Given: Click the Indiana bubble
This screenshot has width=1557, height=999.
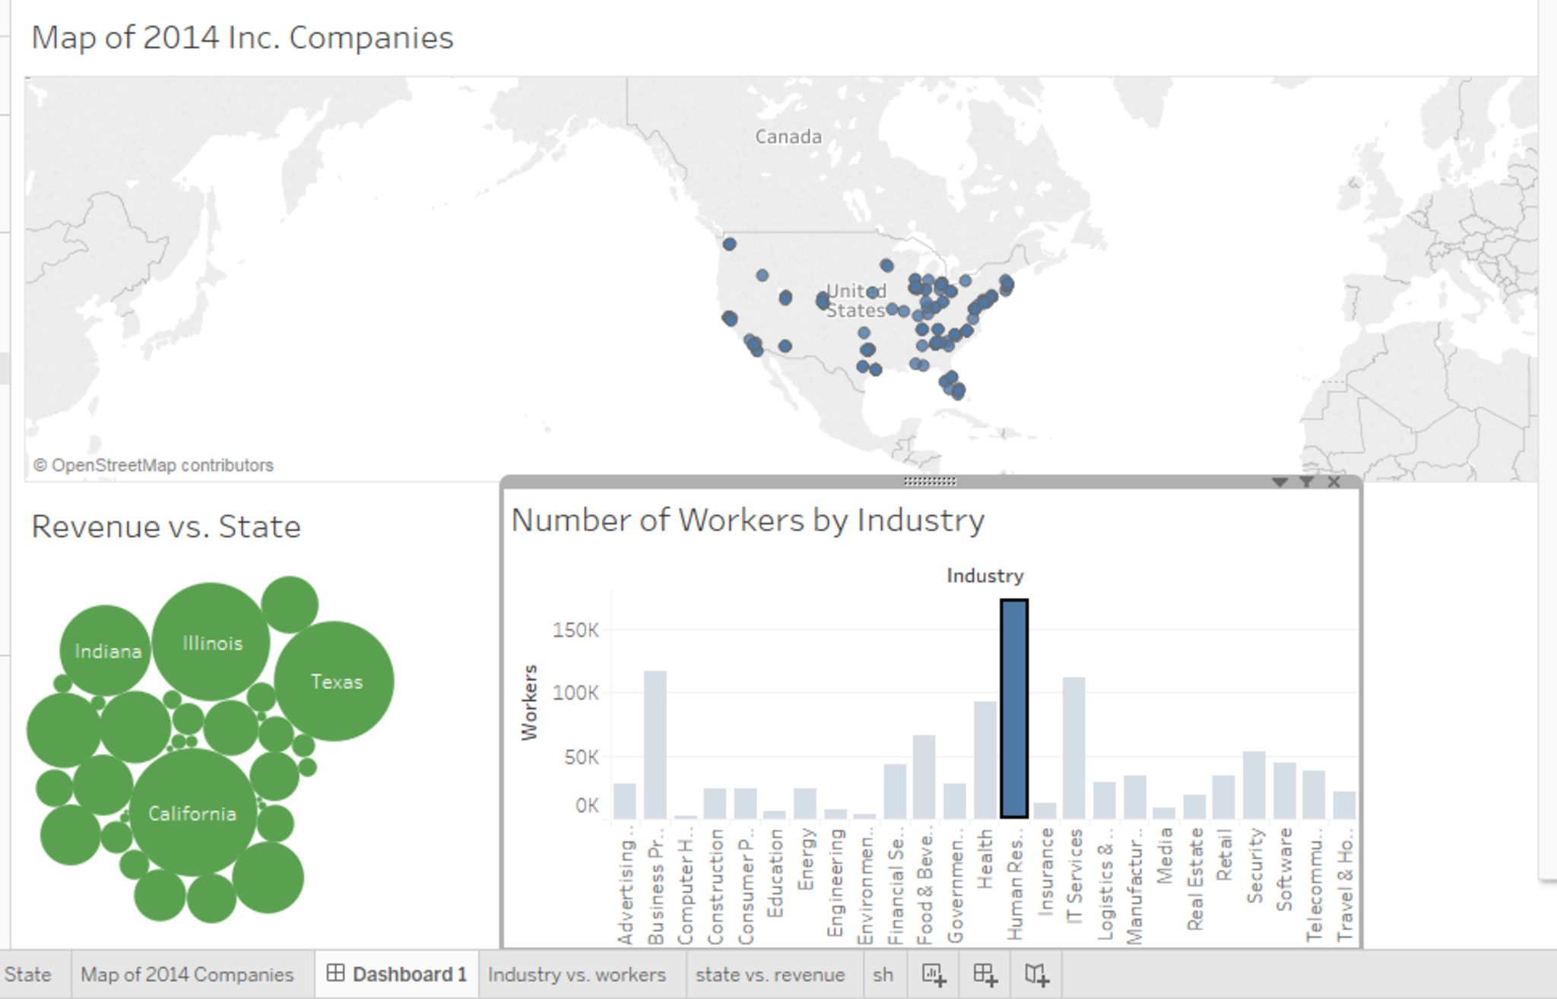Looking at the screenshot, I should [x=106, y=651].
